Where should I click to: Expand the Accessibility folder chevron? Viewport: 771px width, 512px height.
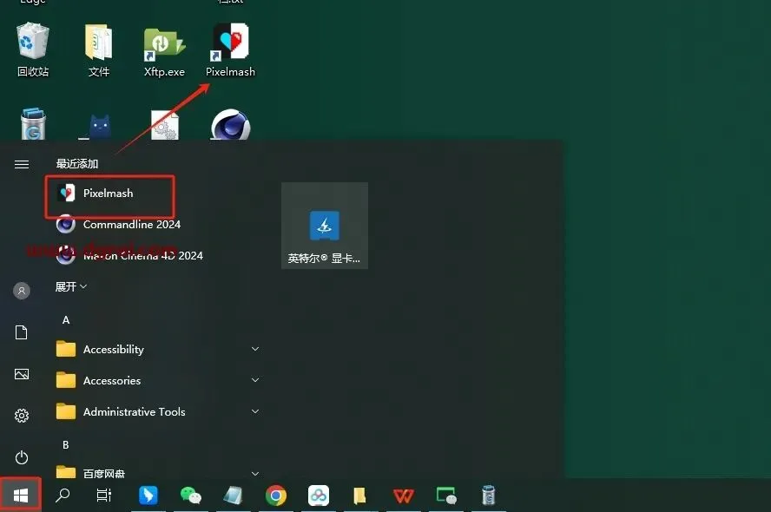pyautogui.click(x=255, y=349)
